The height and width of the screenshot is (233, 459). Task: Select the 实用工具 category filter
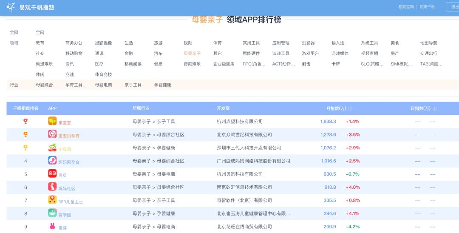251,43
